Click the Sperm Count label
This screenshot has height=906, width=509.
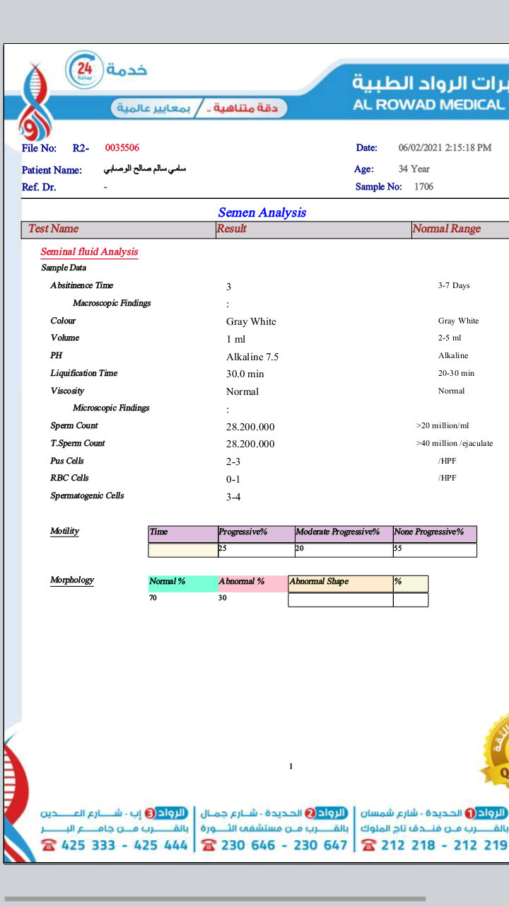click(74, 425)
